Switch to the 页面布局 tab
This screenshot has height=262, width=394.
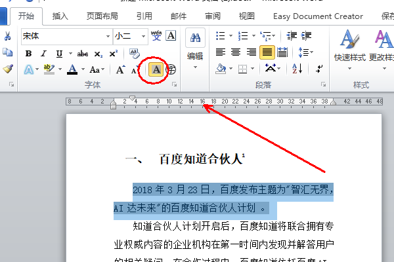[102, 16]
